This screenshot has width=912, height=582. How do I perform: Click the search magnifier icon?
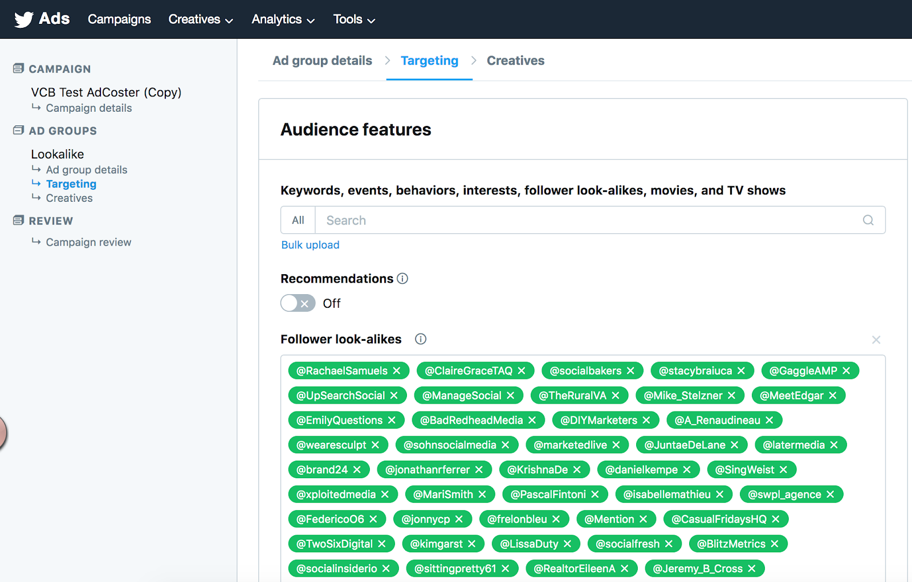(x=868, y=220)
